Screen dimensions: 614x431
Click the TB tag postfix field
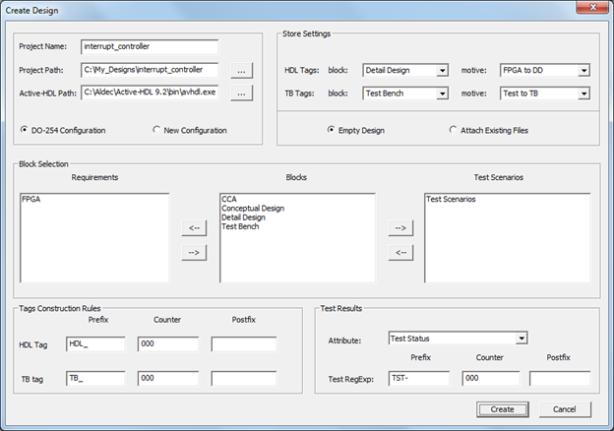click(x=244, y=379)
